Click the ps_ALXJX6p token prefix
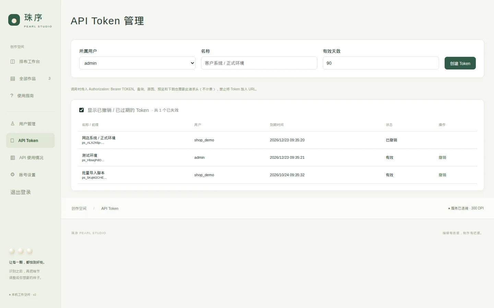The height and width of the screenshot is (308, 494). coord(93,143)
